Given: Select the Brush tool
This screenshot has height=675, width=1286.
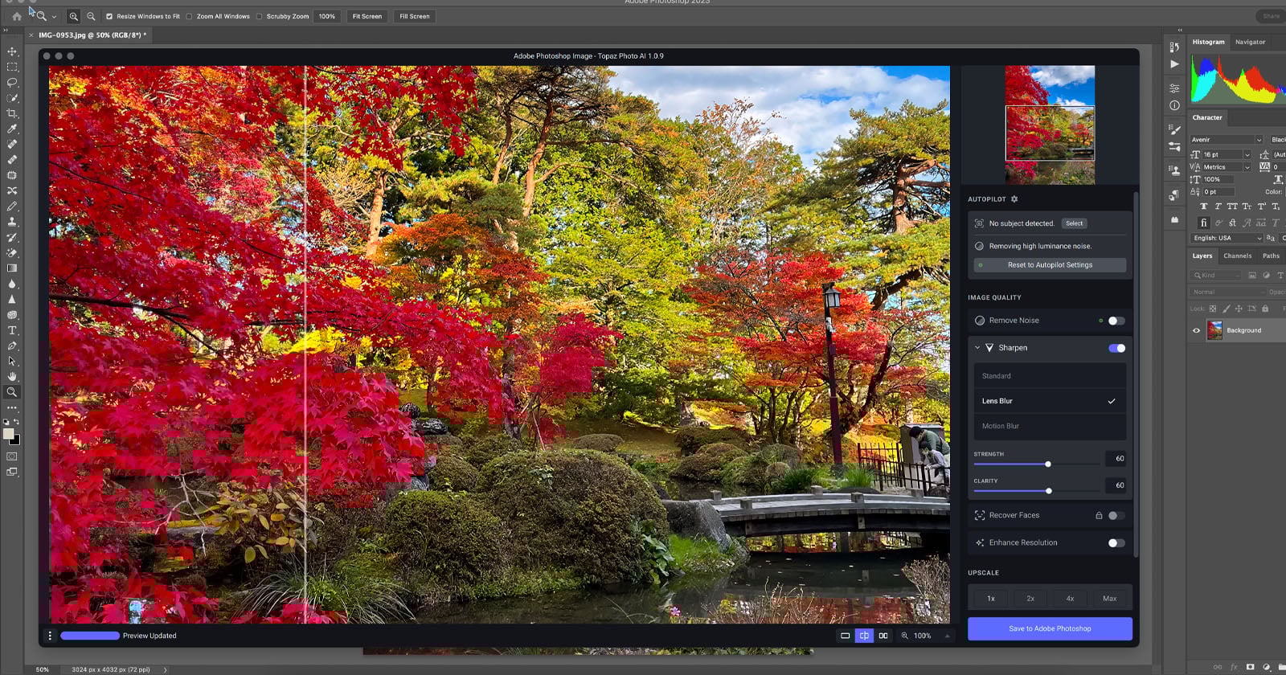Looking at the screenshot, I should click(12, 206).
